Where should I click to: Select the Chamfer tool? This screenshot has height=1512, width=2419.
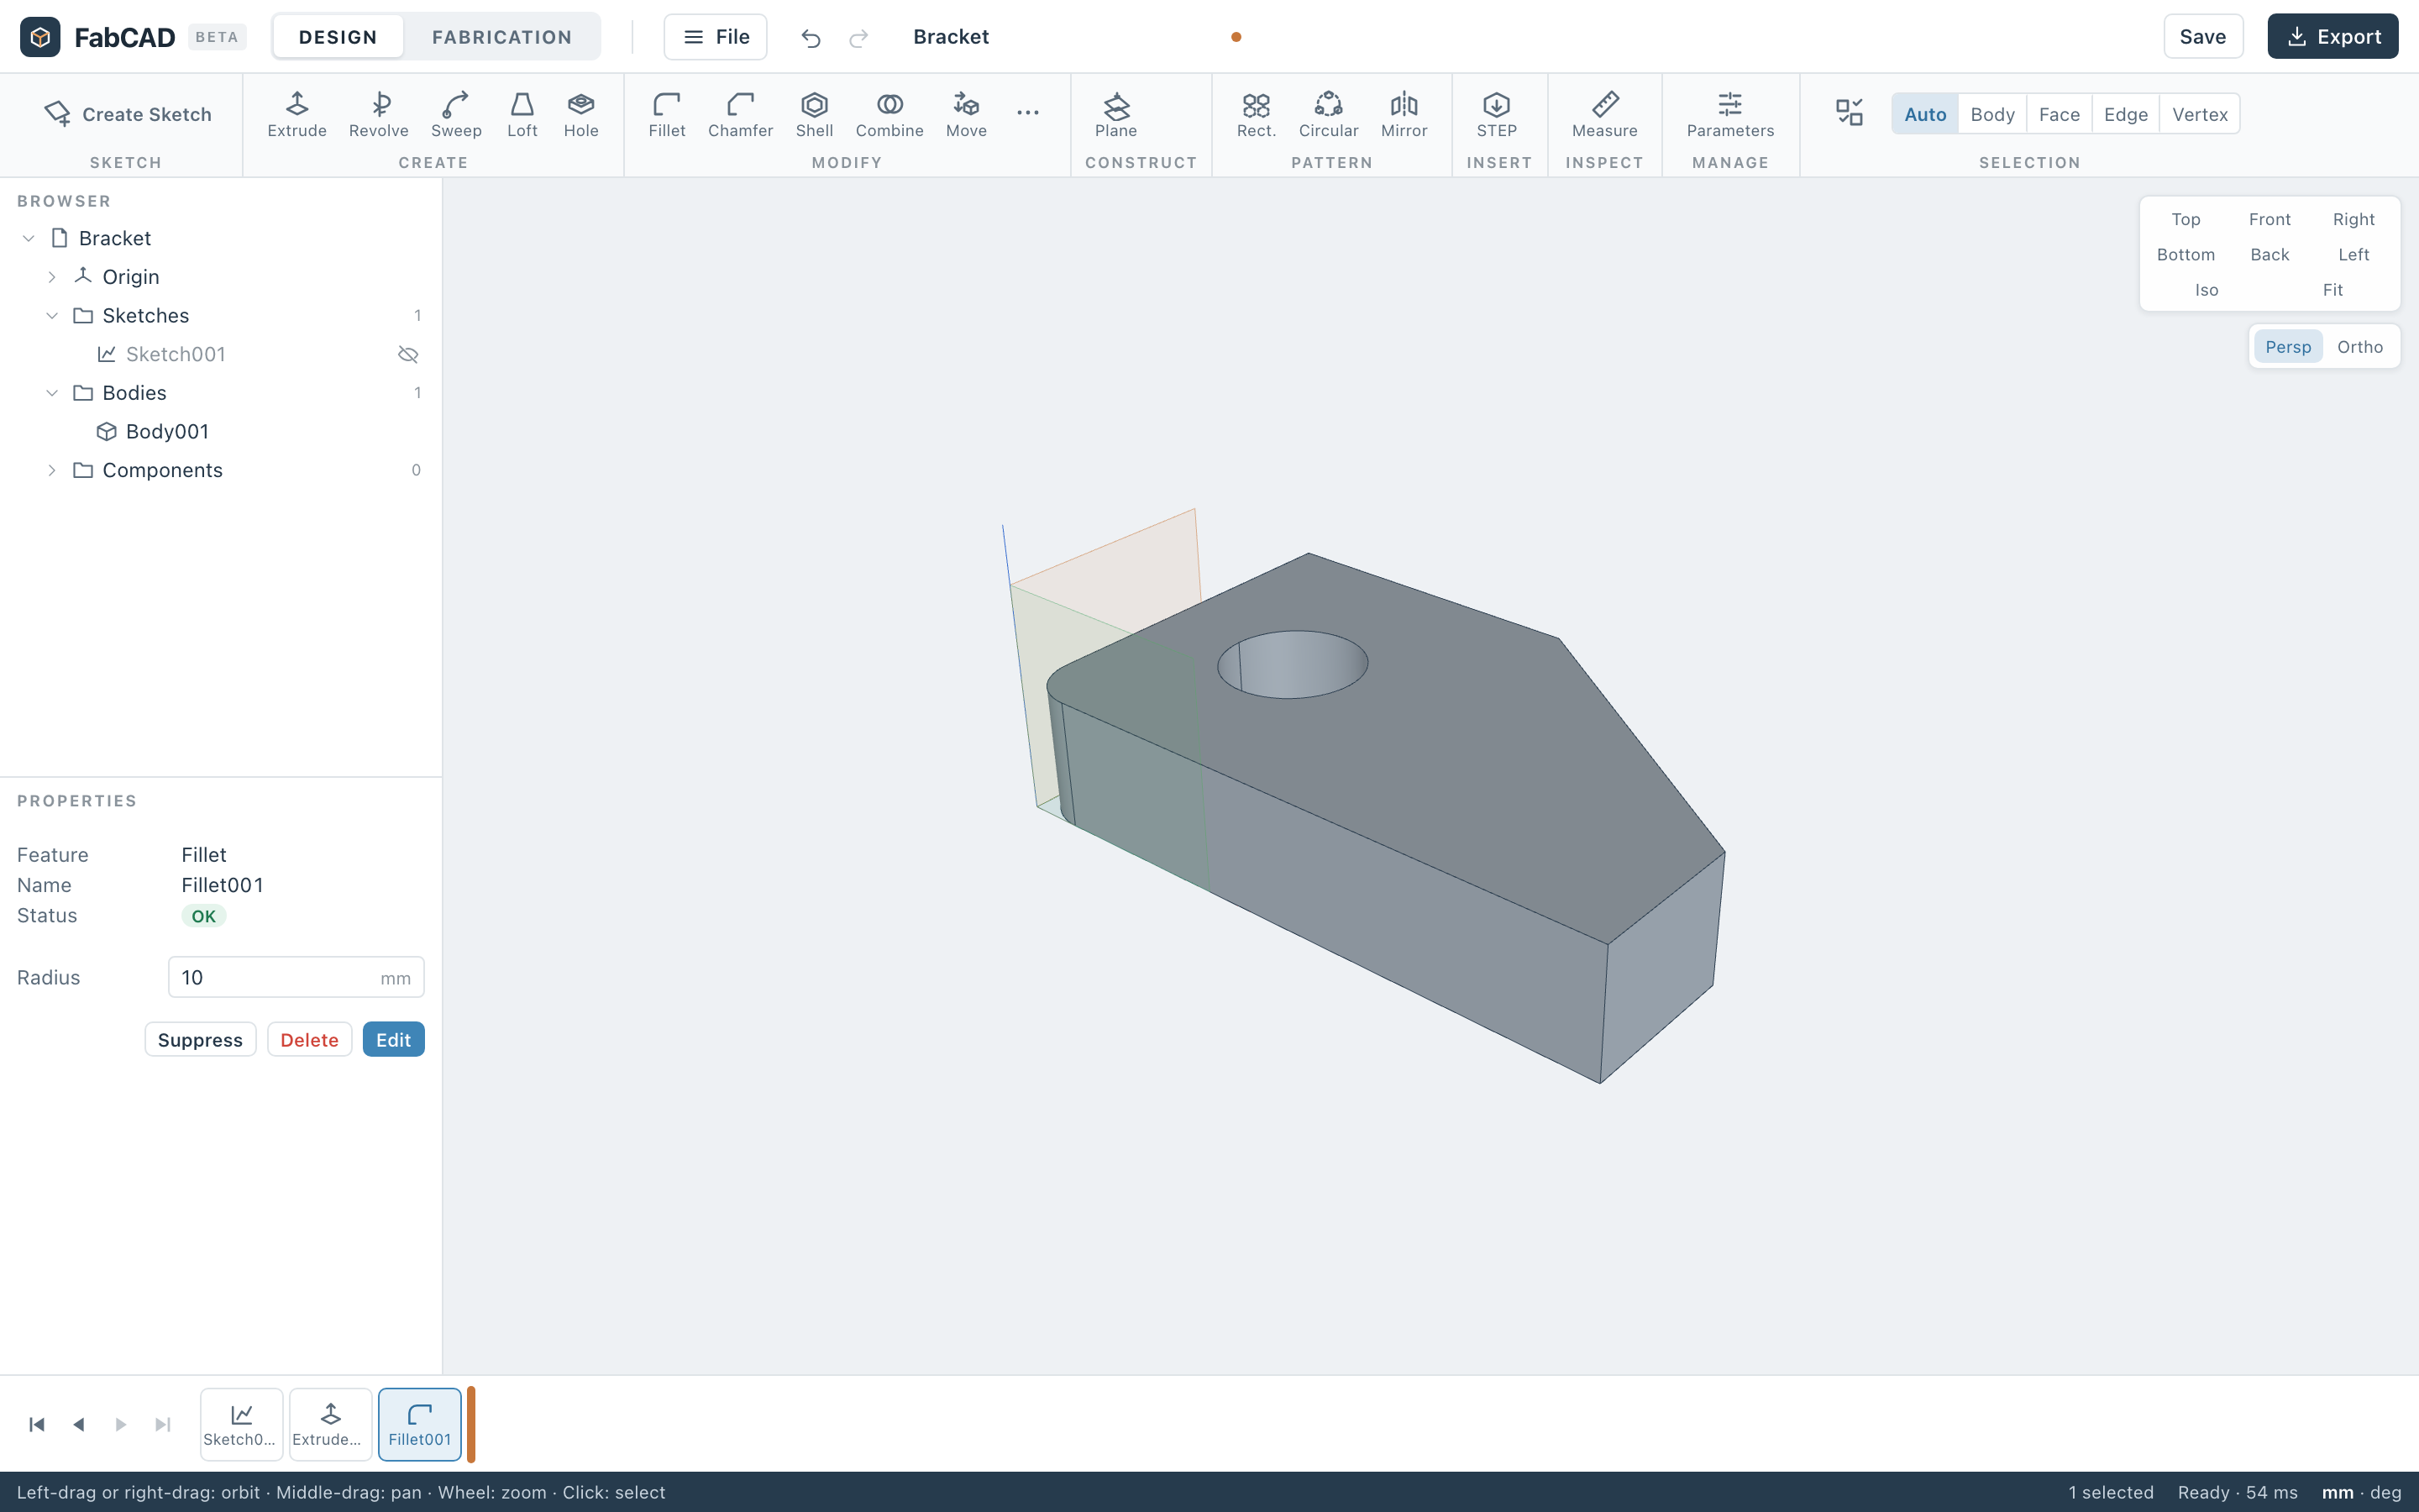[740, 115]
